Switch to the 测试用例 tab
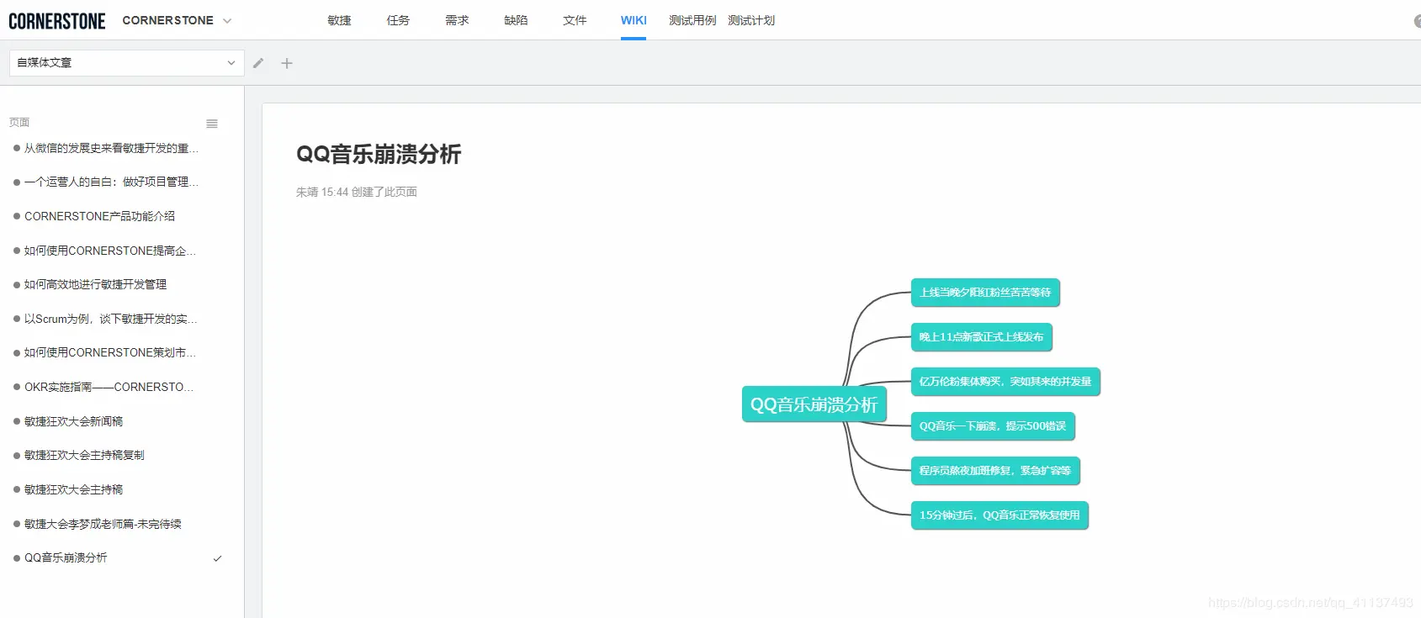The height and width of the screenshot is (618, 1421). [x=692, y=20]
